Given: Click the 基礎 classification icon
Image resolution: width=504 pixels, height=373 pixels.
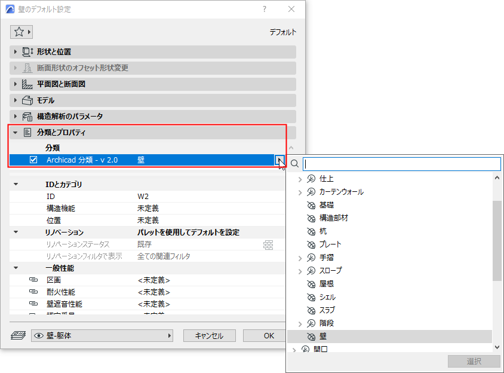Looking at the screenshot, I should click(x=311, y=205).
